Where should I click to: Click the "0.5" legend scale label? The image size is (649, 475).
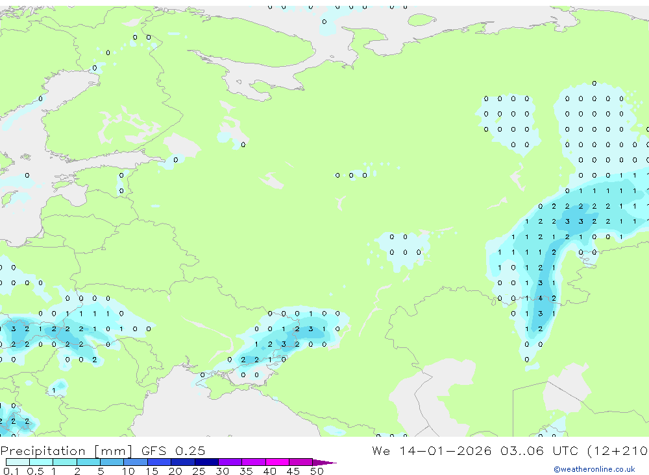(x=35, y=471)
